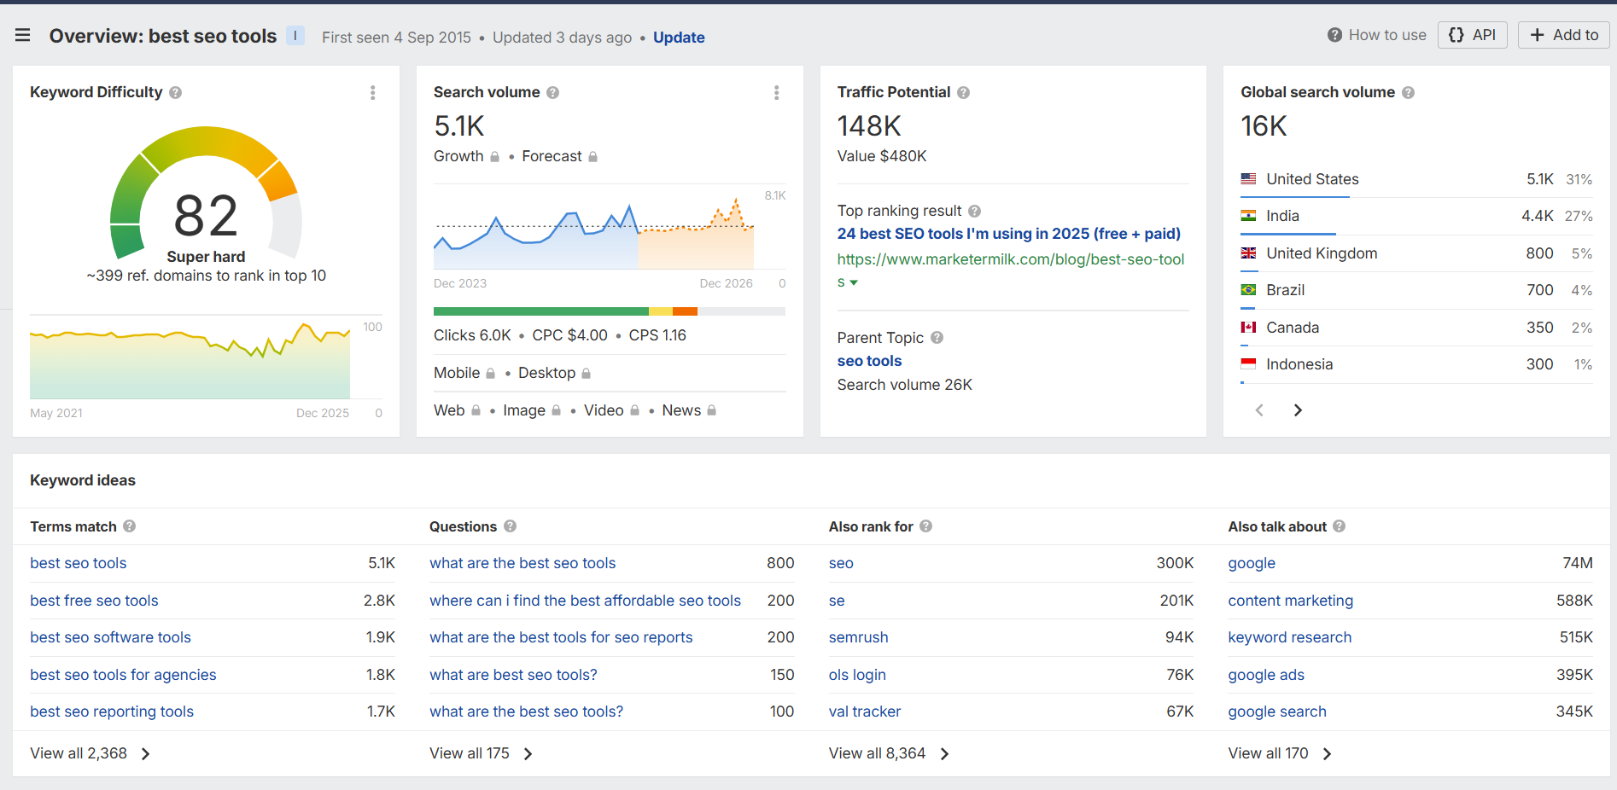The height and width of the screenshot is (790, 1617).
Task: Click the clicks distribution color bar
Action: (x=609, y=311)
